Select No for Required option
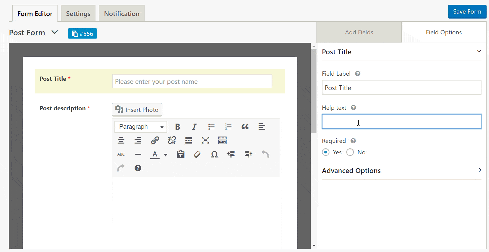489x252 pixels. coord(350,152)
